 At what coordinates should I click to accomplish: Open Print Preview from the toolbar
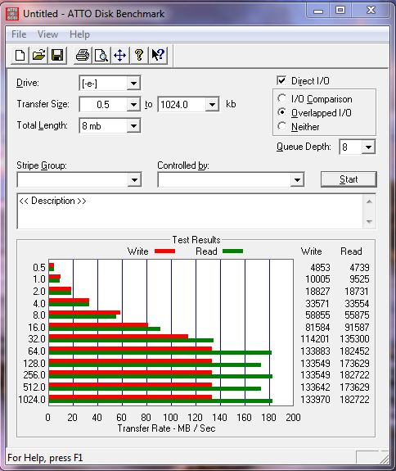tap(101, 55)
